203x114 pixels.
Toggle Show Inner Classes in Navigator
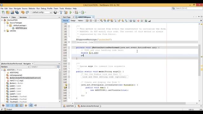coord(21,105)
